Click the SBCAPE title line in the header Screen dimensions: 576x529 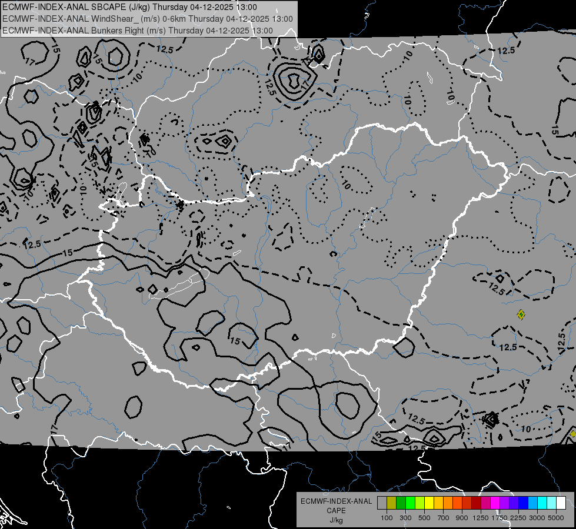coord(129,7)
